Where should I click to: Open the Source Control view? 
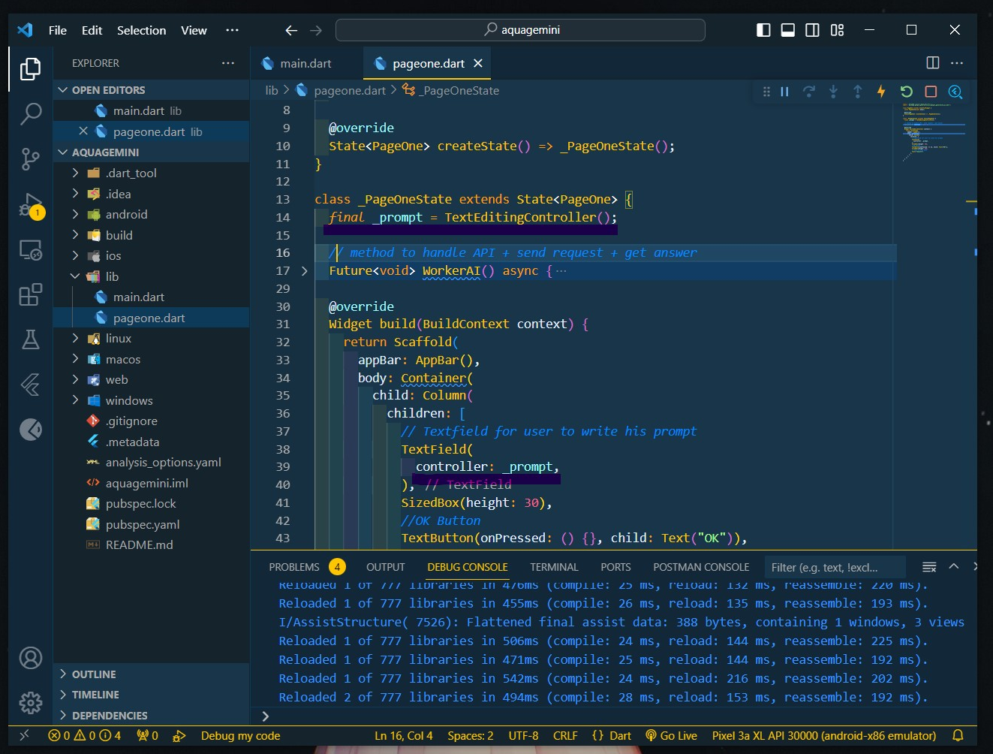click(x=30, y=158)
